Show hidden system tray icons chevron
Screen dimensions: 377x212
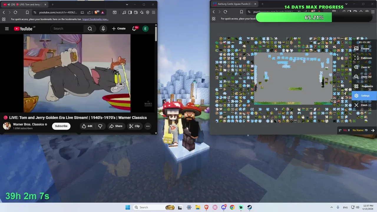pos(331,207)
